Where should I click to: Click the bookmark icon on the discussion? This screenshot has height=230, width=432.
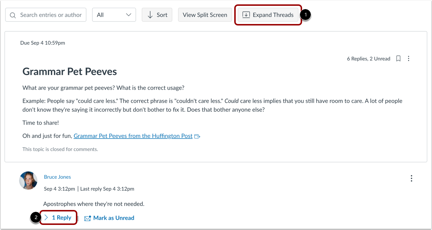pyautogui.click(x=398, y=58)
